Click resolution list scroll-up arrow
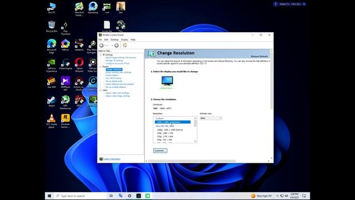This screenshot has width=355, height=200. 195,118
